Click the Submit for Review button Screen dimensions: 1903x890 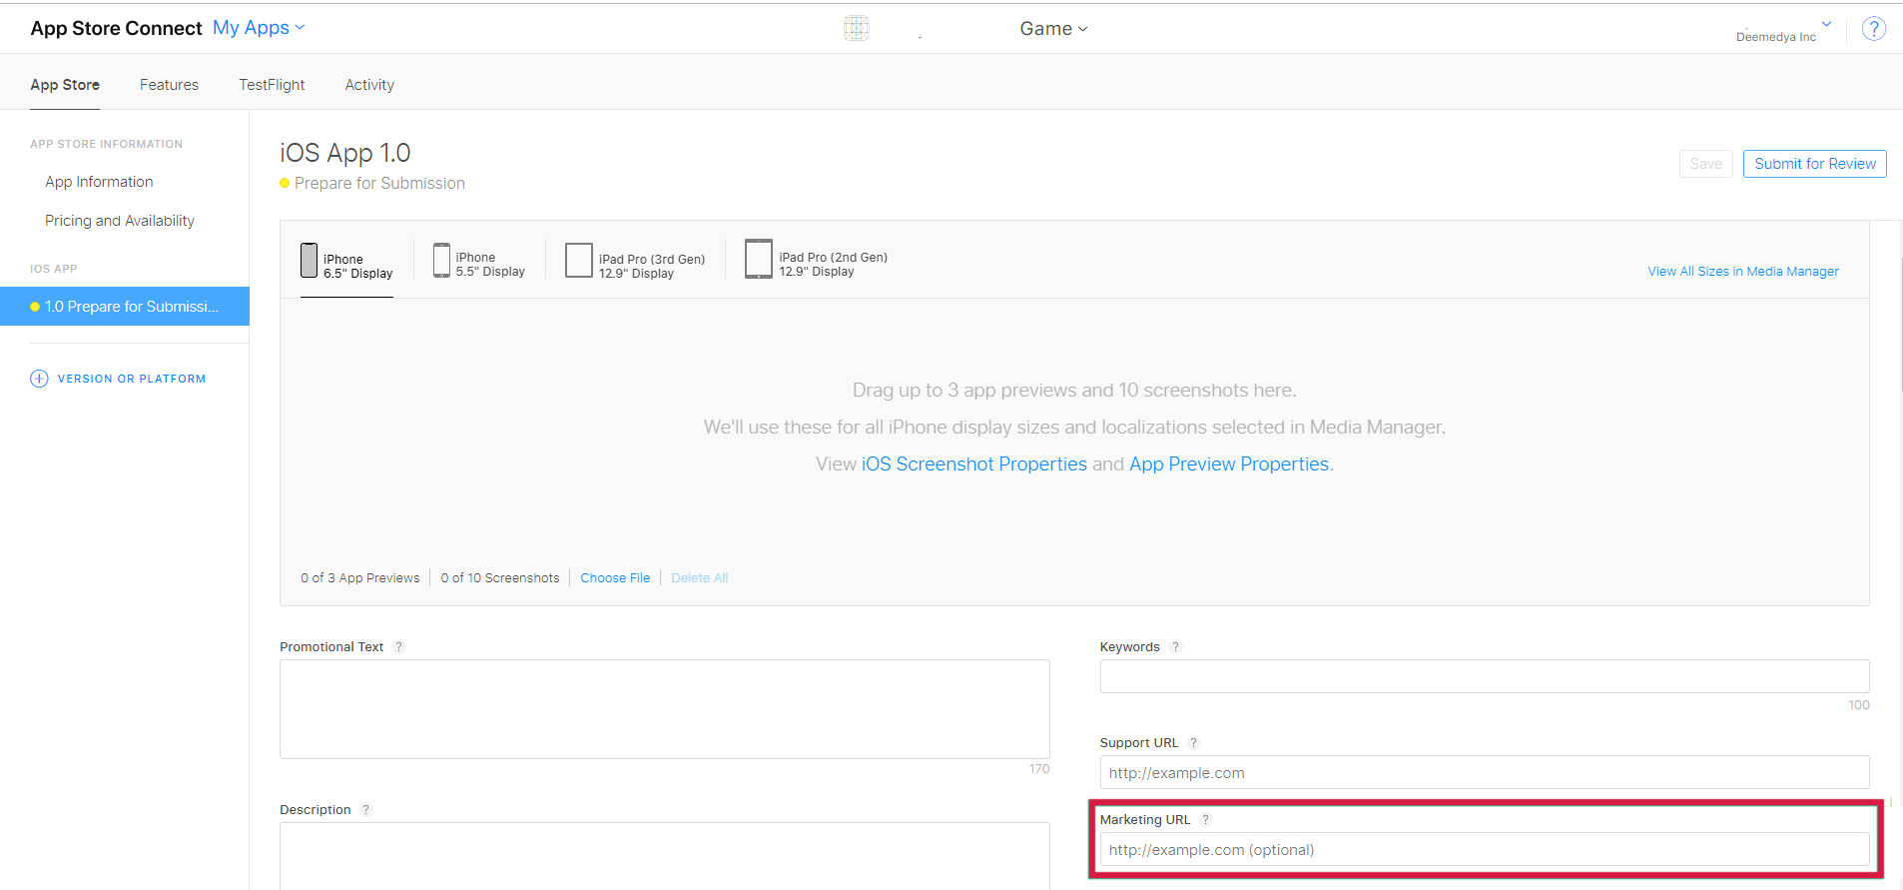click(1814, 164)
